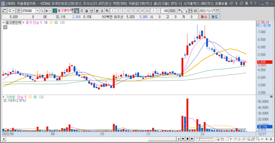Click the horizontal chart scrollbar track
The height and width of the screenshot is (143, 275).
coord(91,139)
